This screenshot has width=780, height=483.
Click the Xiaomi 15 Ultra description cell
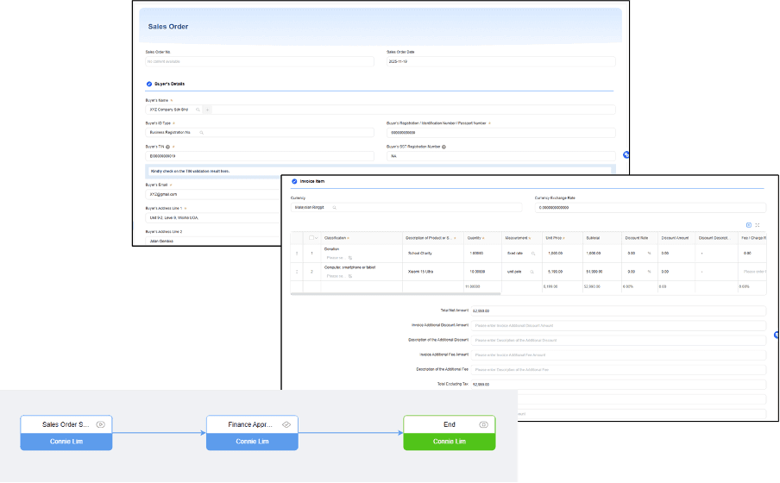pos(433,272)
